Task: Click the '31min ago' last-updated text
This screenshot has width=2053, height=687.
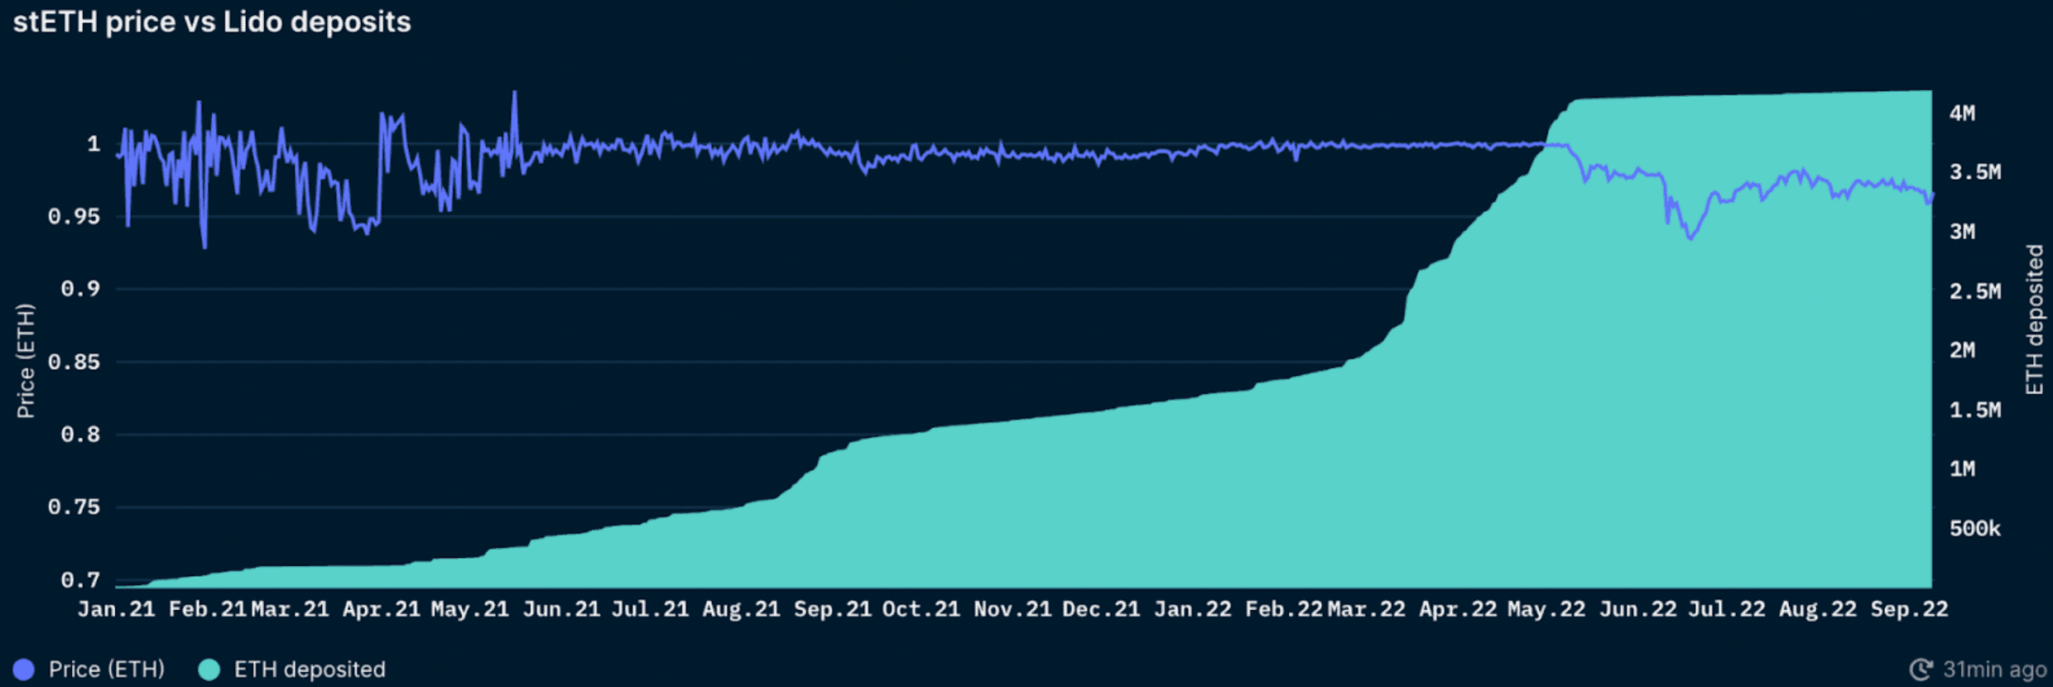Action: tap(1994, 669)
